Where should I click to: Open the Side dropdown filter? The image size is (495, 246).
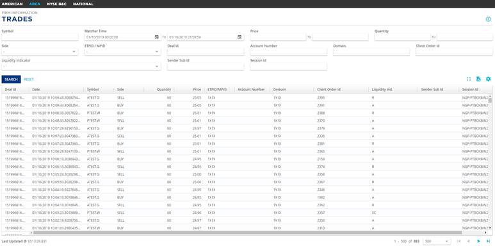point(40,52)
